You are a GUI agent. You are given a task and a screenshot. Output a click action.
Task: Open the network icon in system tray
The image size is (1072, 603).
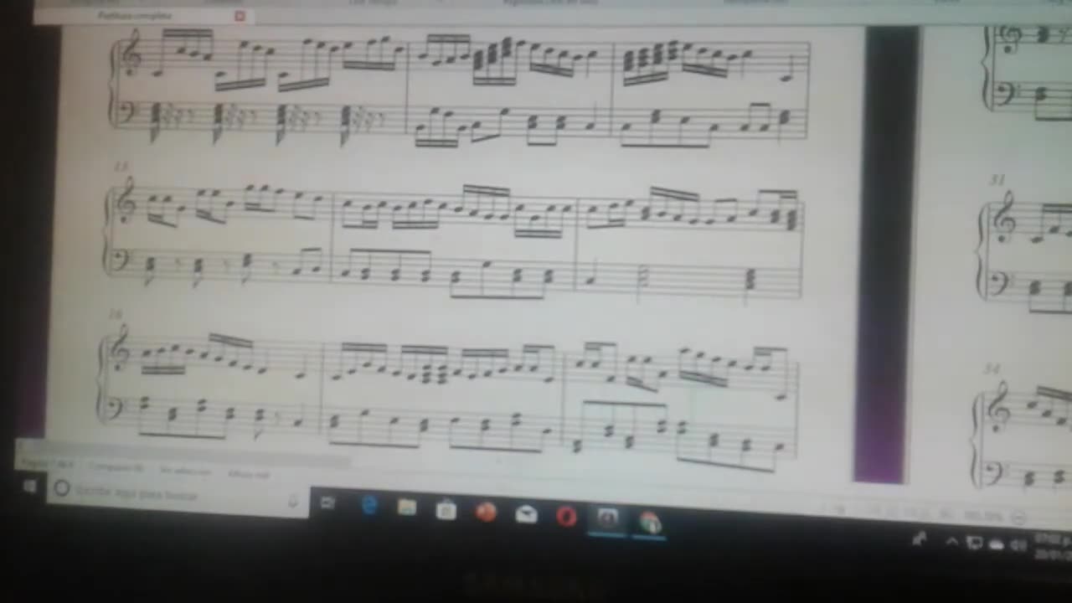(x=976, y=543)
